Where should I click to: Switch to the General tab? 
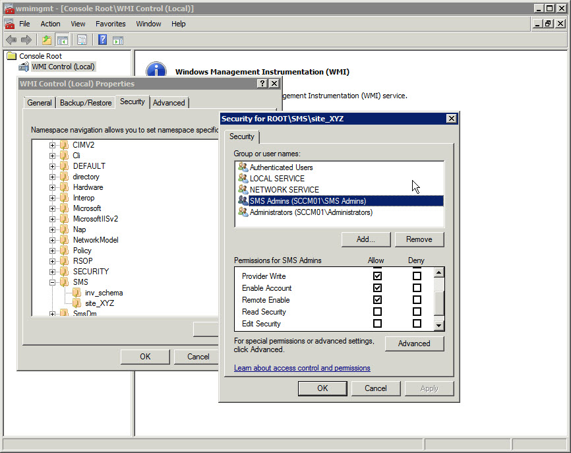(x=40, y=103)
